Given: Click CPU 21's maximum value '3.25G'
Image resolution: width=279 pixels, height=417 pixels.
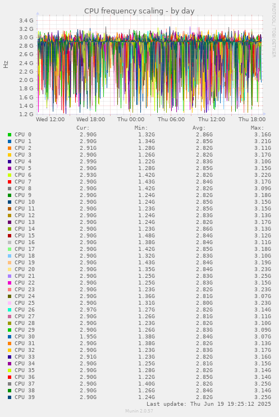Looking at the screenshot, I should pos(263,276).
